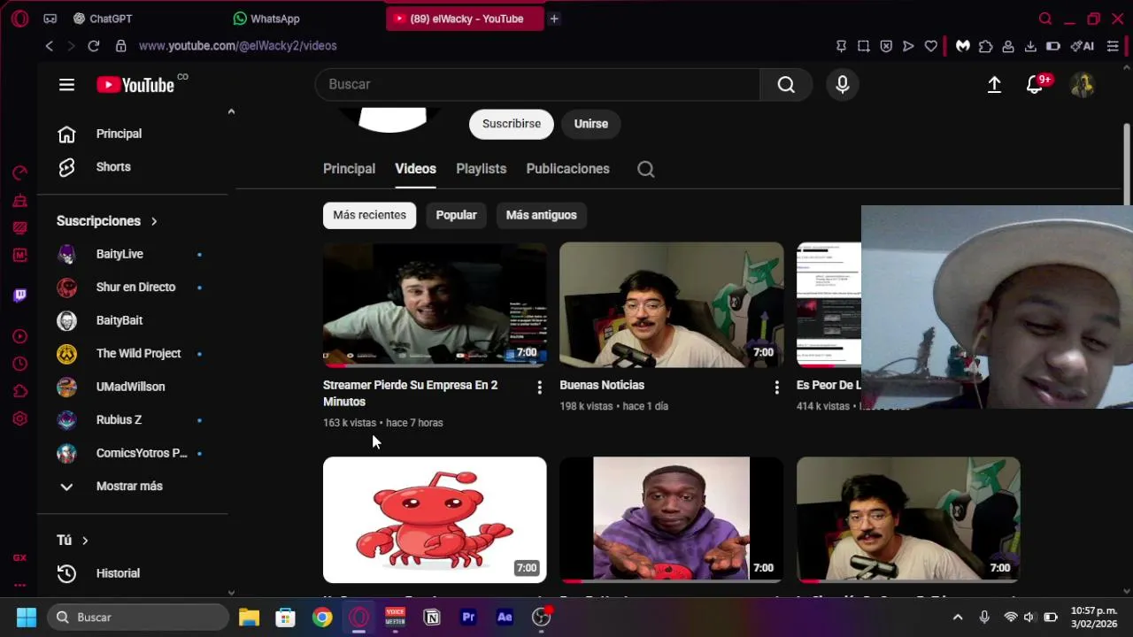Open Premiere Pro from the taskbar
This screenshot has height=637, width=1133.
(x=468, y=618)
